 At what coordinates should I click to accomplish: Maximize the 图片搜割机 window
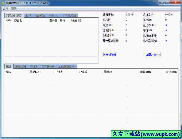(x=167, y=2)
